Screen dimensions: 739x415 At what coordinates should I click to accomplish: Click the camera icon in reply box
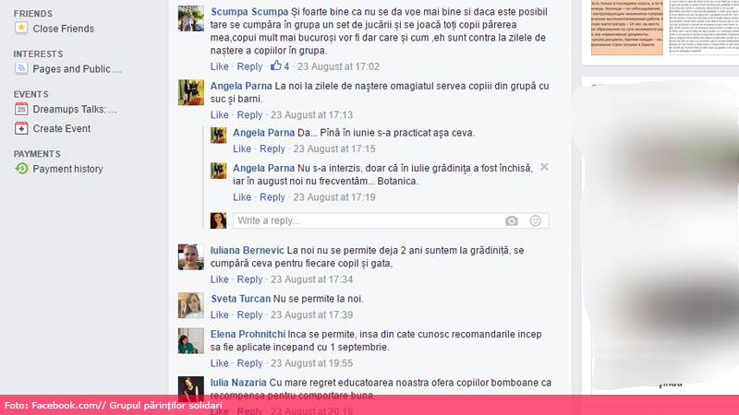512,220
